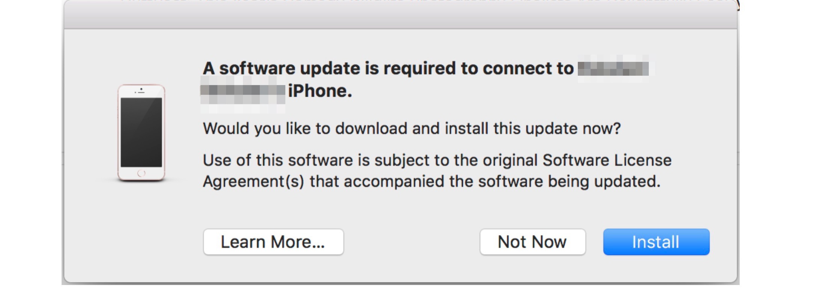Dismiss the update with Not Now
Screen dimensions: 835x291
click(532, 242)
